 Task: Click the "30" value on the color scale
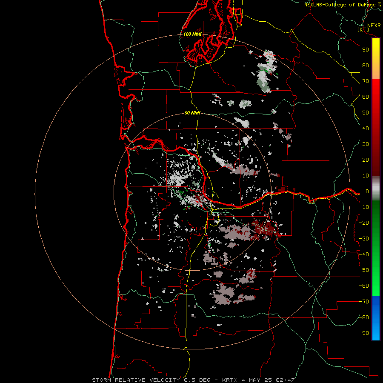(x=366, y=144)
